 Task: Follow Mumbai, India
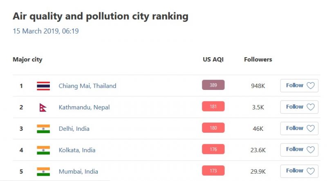click(299, 171)
